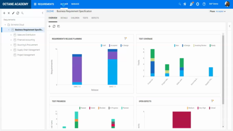Image resolution: width=233 pixels, height=131 pixels.
Task: Open filter on Requirements Release Planning widget
Action: [x=125, y=39]
